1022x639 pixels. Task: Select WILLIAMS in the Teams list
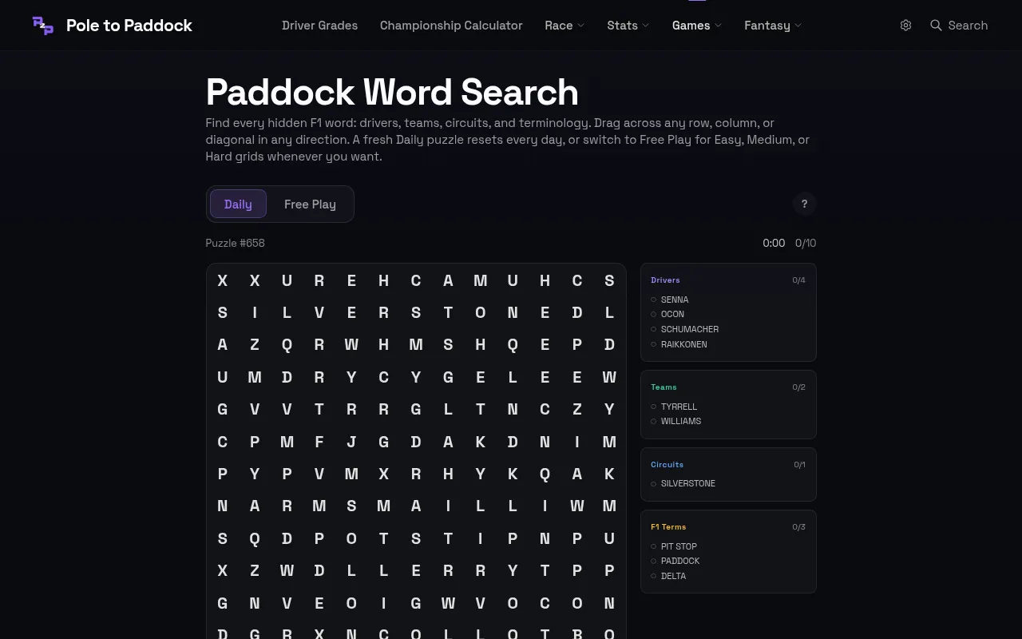tap(681, 421)
